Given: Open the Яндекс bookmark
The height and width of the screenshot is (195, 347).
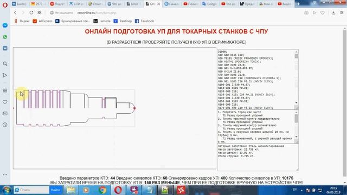Looking at the screenshot, I should coord(22,21).
